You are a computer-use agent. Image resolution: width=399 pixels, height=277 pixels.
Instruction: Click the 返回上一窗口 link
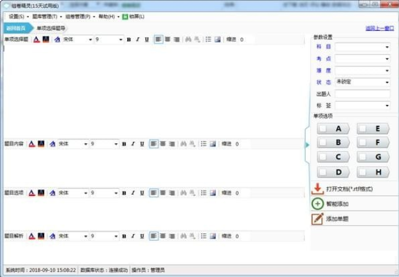(379, 28)
